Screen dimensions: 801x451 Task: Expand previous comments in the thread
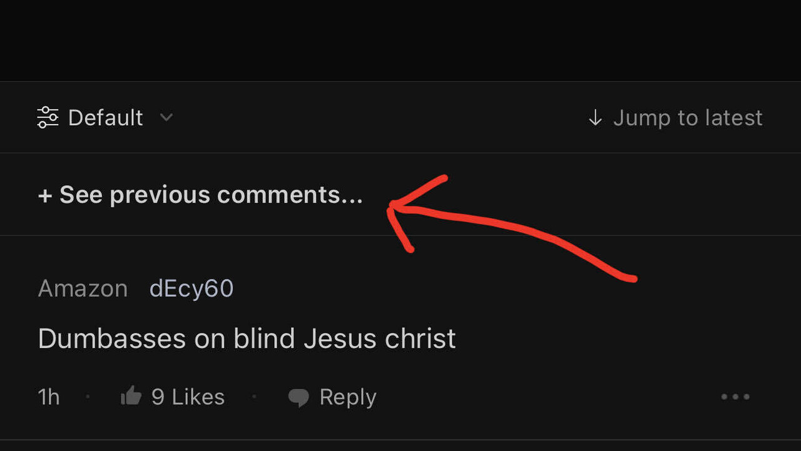200,195
